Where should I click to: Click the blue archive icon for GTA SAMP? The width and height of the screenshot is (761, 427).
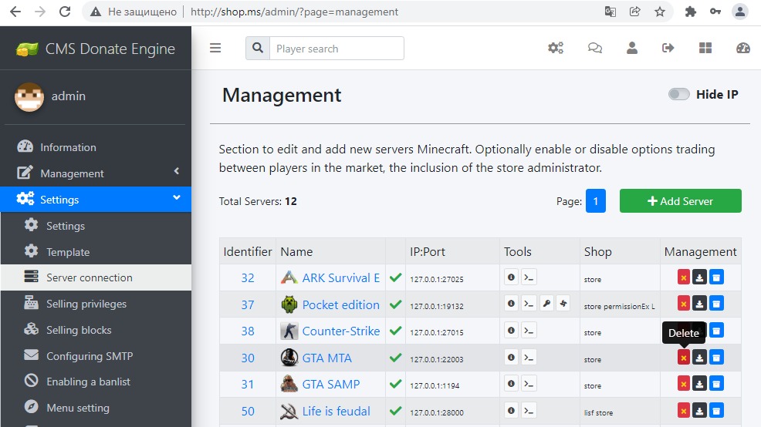[716, 384]
